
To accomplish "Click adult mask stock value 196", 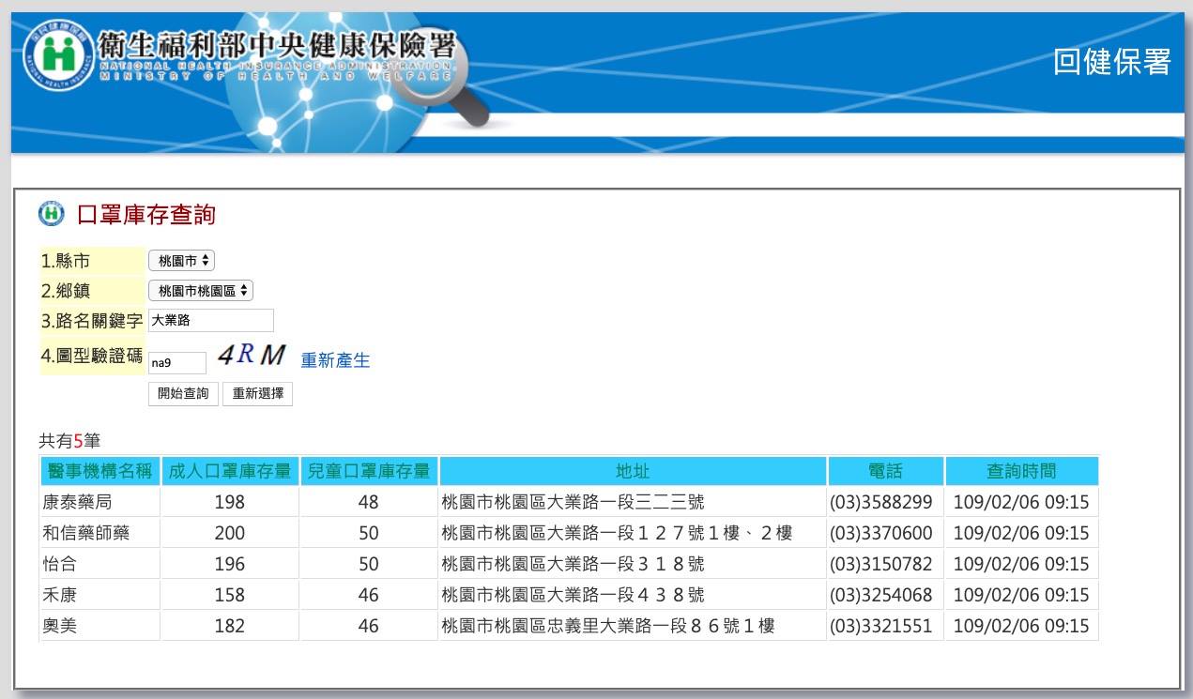I will (x=230, y=564).
